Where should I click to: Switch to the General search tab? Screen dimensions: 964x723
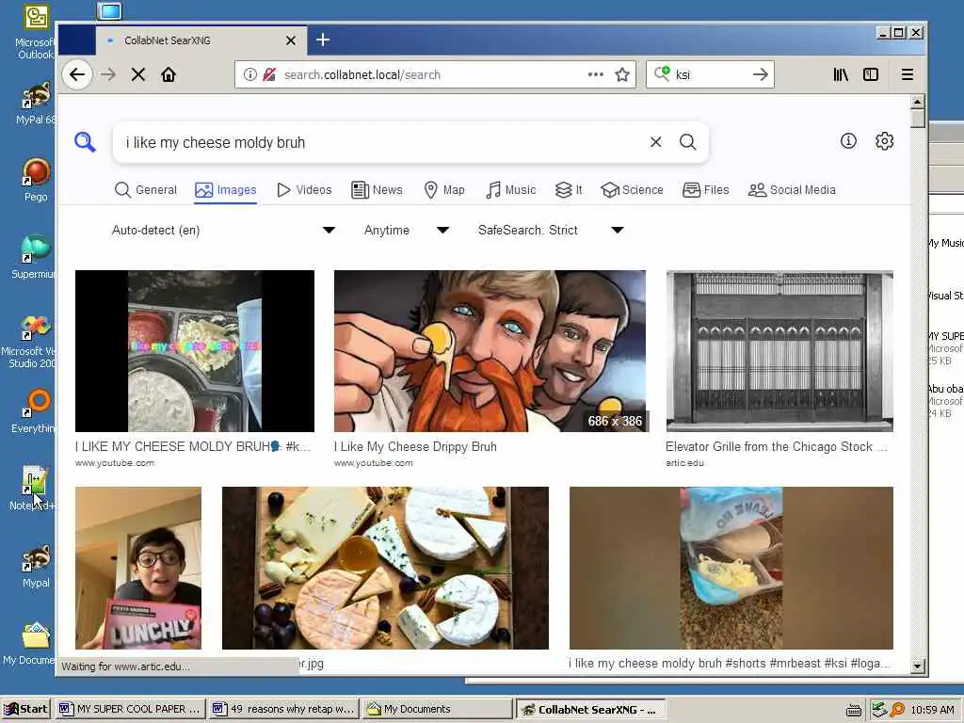click(146, 190)
